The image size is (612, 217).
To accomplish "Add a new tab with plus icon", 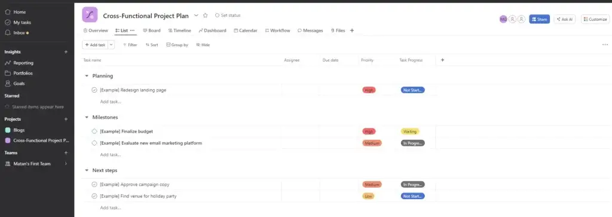I will [x=351, y=30].
